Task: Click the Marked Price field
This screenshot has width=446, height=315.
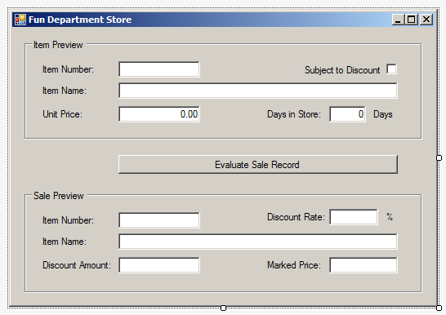Action: [363, 265]
